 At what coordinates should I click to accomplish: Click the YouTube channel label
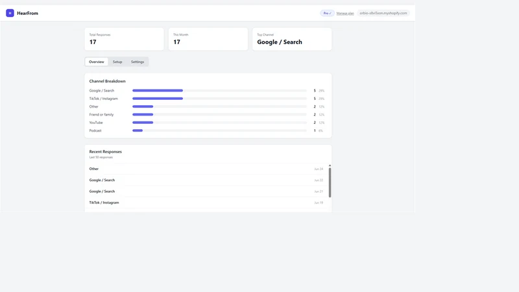96,123
